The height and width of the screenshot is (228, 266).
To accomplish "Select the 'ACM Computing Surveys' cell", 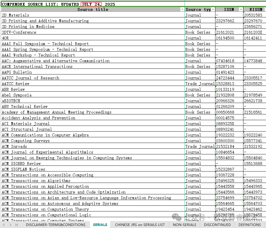I will coord(93,141).
